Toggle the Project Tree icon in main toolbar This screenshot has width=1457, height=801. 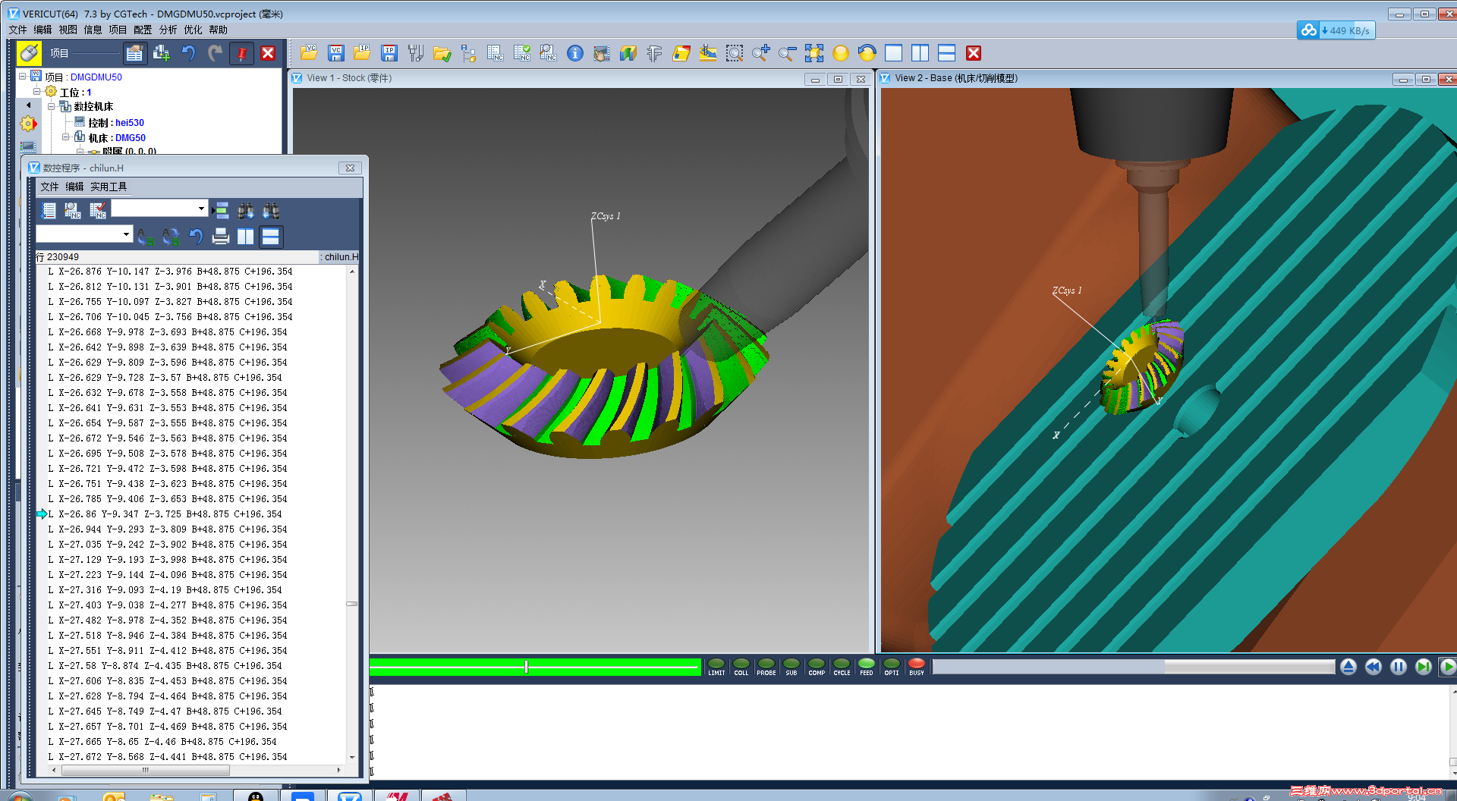(468, 53)
